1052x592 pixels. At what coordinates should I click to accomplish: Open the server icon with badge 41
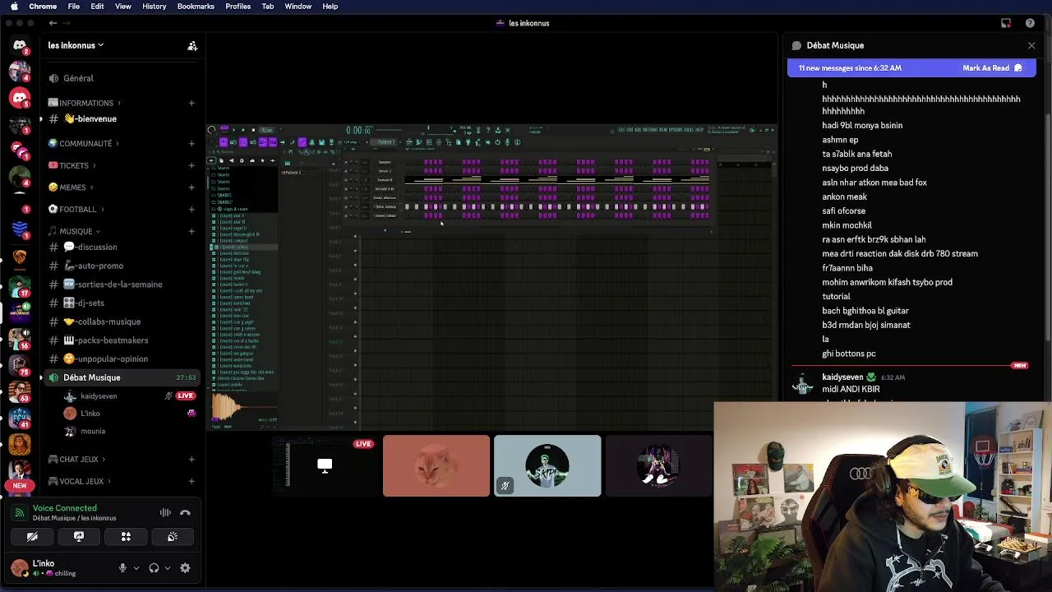click(20, 419)
